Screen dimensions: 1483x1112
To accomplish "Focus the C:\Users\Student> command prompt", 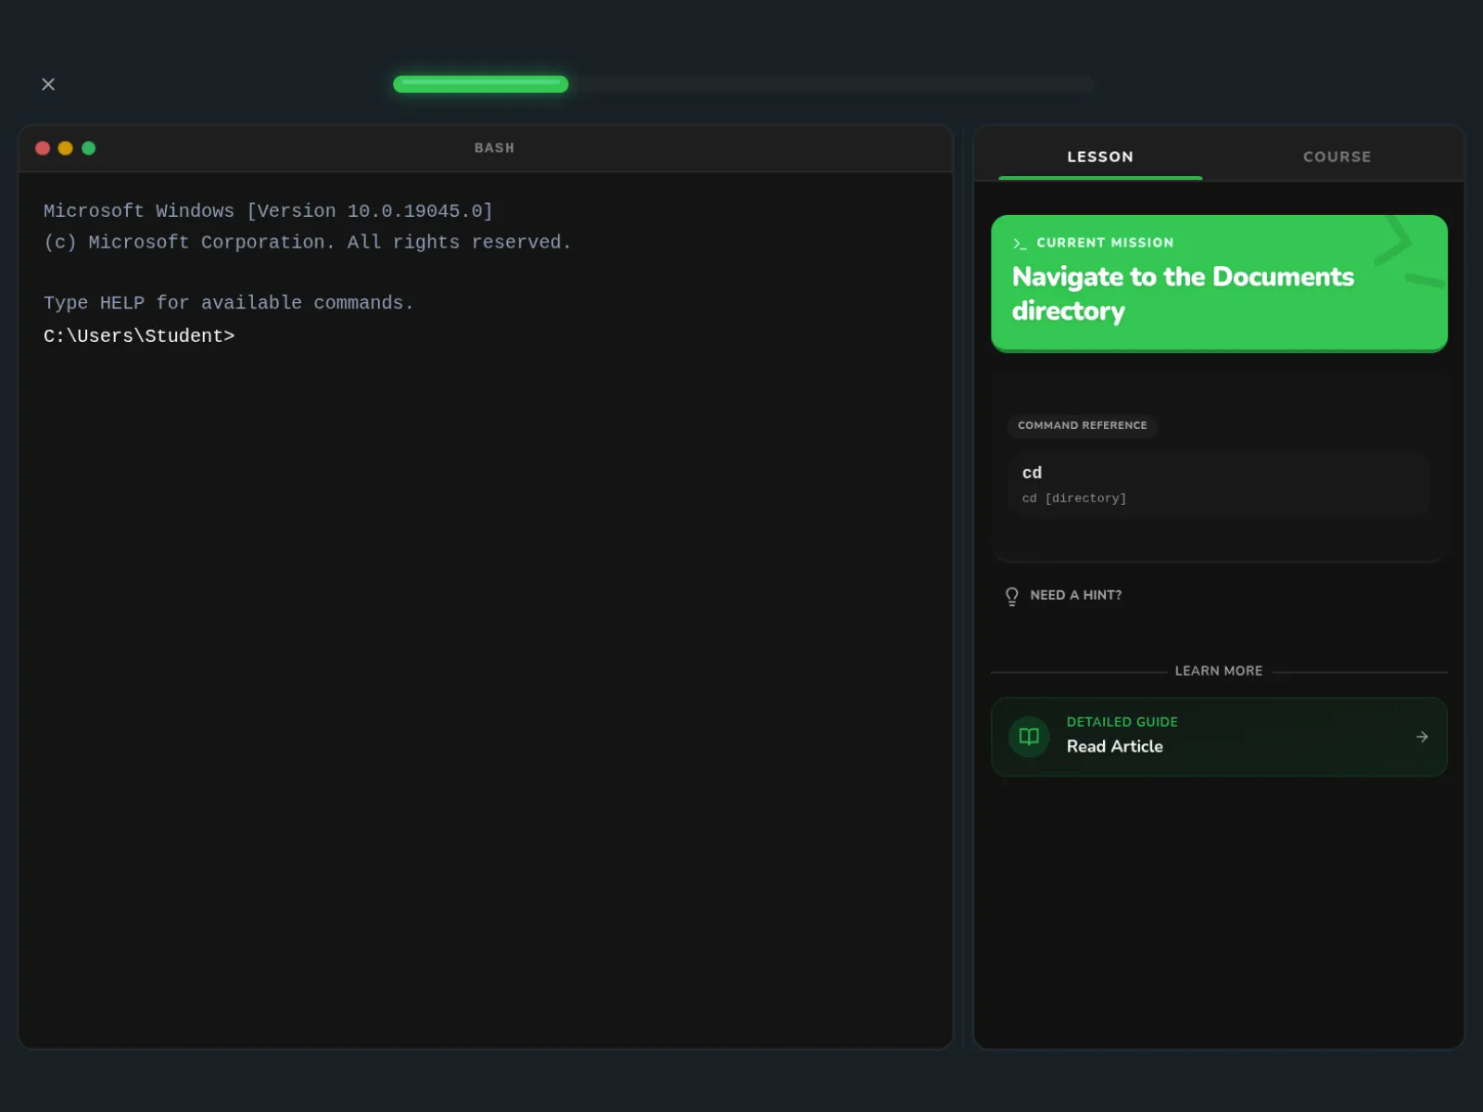I will pos(139,336).
